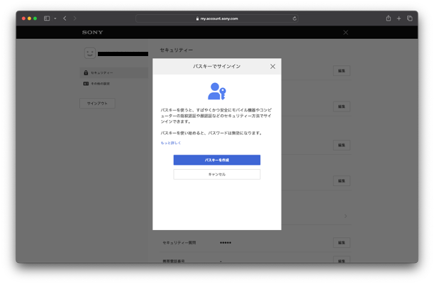This screenshot has width=434, height=284.
Task: Click the Safari forward arrow
Action: pos(74,18)
